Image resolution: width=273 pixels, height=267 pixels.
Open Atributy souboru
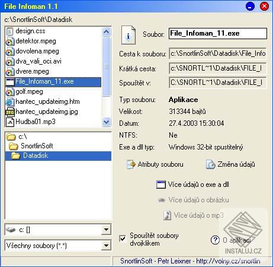[x=155, y=164]
